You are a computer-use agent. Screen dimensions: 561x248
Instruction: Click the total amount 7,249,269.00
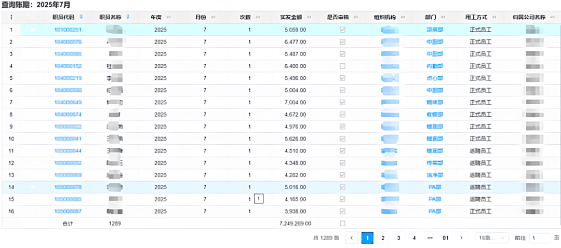[x=295, y=223]
